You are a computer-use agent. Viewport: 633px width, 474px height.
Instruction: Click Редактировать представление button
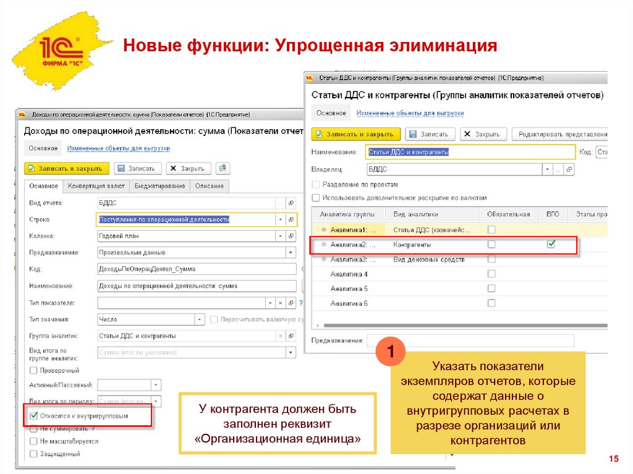[x=559, y=134]
